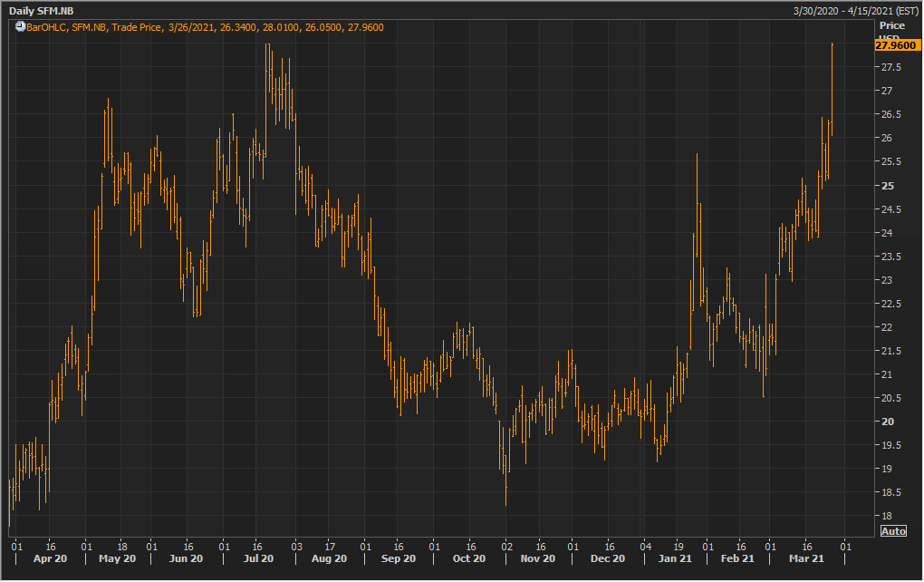Click the Jan 21 month label

coord(675,558)
